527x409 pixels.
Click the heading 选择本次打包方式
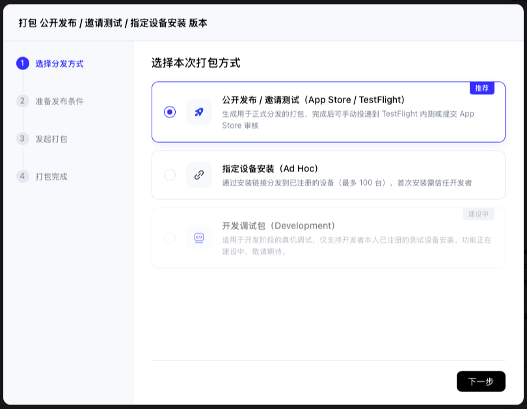click(x=196, y=63)
